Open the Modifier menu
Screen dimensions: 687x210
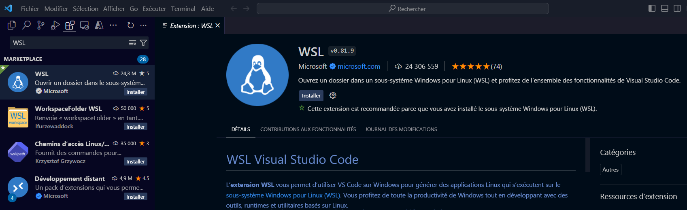[56, 8]
